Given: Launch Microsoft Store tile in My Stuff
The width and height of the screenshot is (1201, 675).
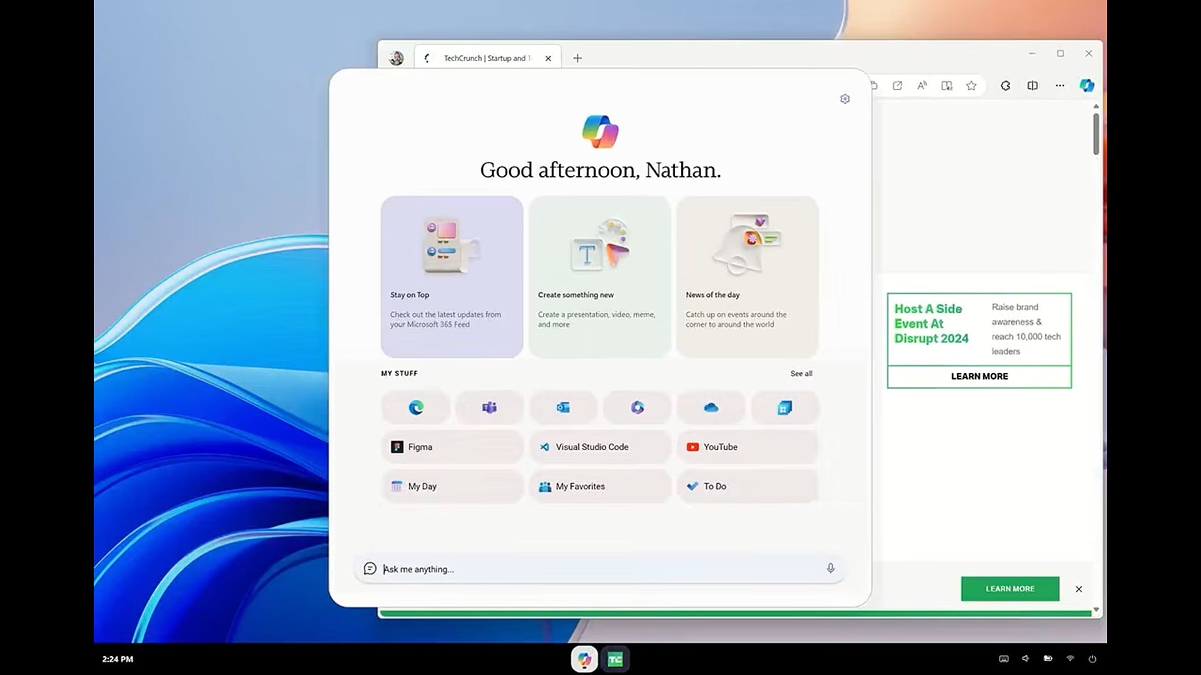Looking at the screenshot, I should pos(784,407).
